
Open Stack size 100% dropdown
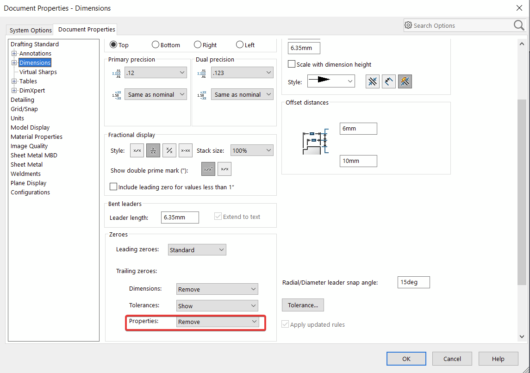tap(252, 150)
